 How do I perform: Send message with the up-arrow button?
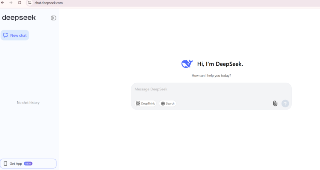pyautogui.click(x=285, y=104)
